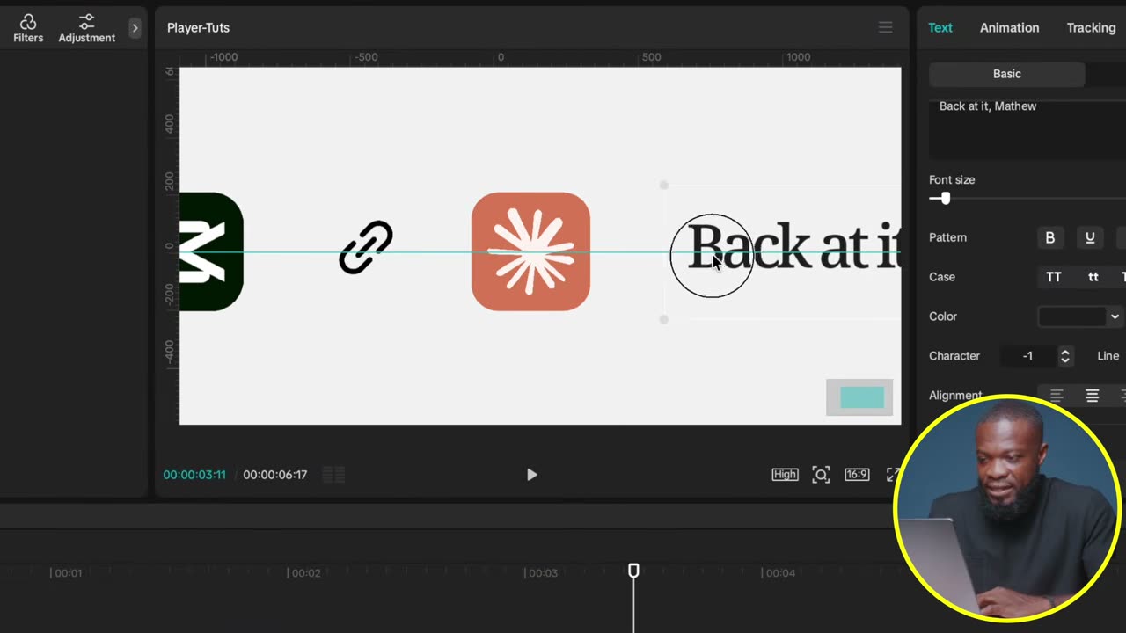Expand more media tabs with the arrow
This screenshot has width=1126, height=633.
(135, 28)
